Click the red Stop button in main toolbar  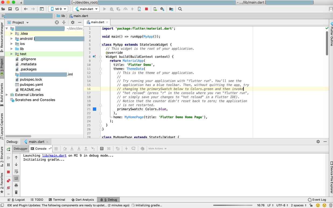point(146,9)
